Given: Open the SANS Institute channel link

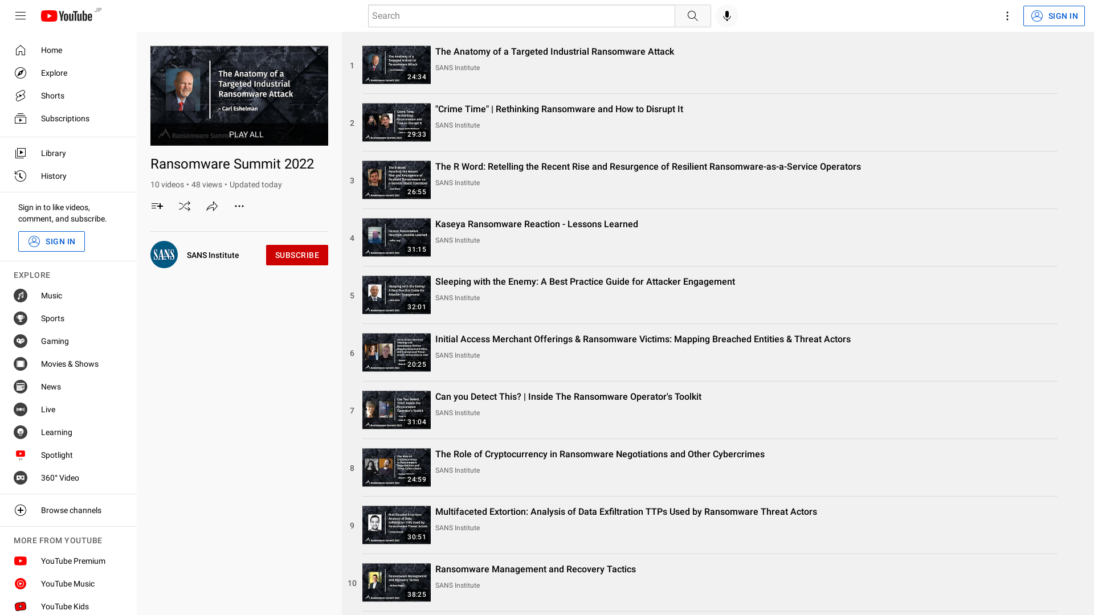Looking at the screenshot, I should pos(213,255).
